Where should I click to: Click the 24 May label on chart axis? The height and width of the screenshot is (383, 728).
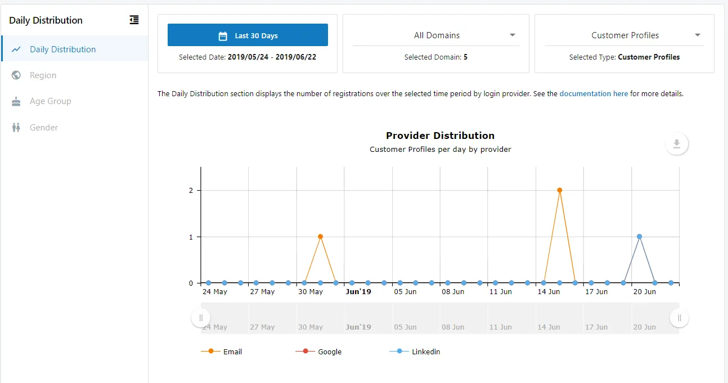214,292
